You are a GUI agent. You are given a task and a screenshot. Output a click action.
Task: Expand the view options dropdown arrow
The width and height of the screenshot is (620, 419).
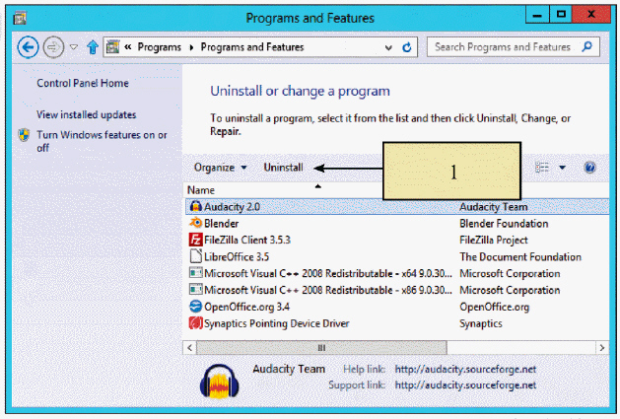pos(562,168)
